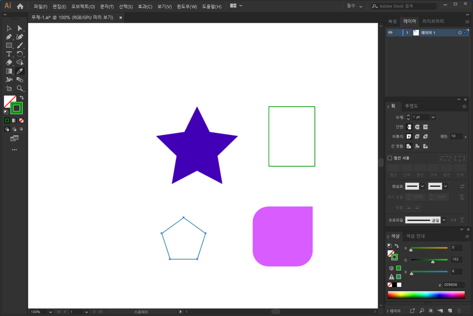The image size is (473, 316).
Task: Close the 무제-1.ai document tab
Action: 121,18
